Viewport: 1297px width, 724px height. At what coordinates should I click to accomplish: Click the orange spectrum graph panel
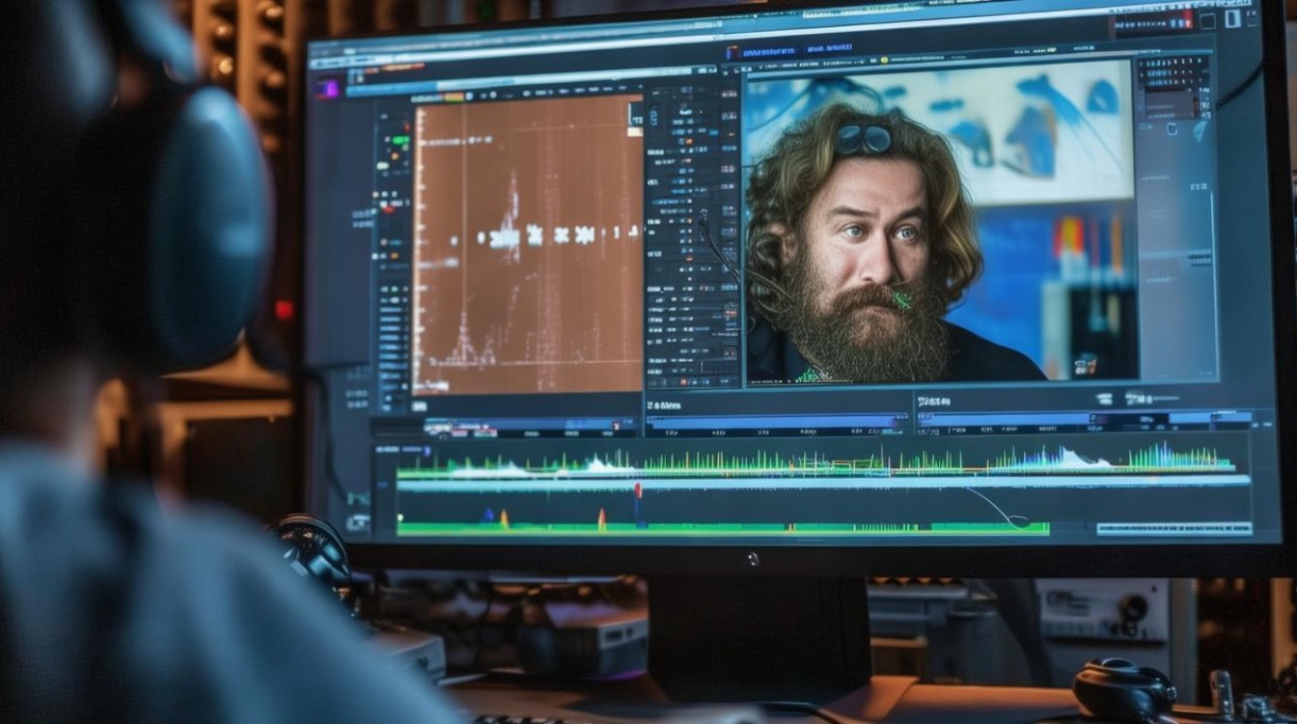pos(528,244)
